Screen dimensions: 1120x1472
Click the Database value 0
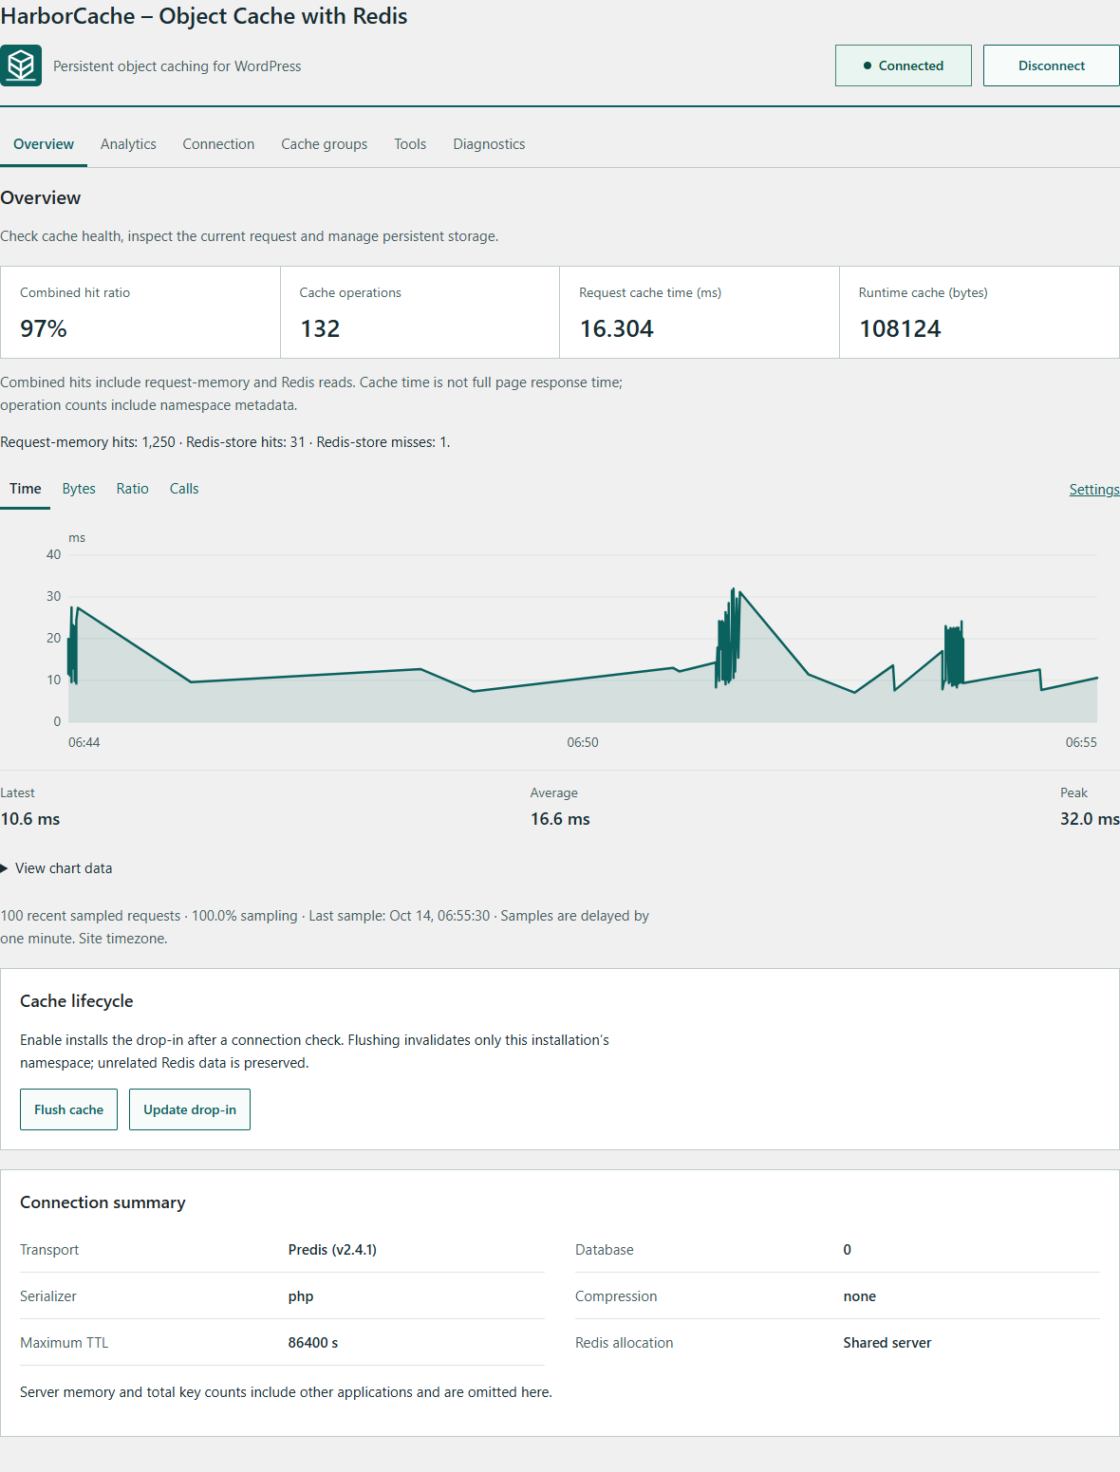pos(848,1250)
